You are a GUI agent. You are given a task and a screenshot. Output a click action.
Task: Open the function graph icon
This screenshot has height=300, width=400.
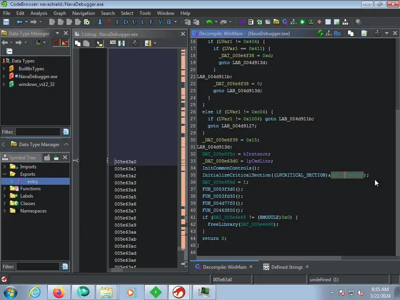coord(294,22)
